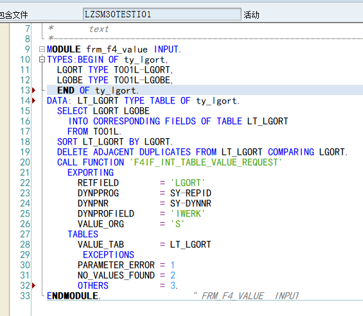This screenshot has width=363, height=316.
Task: Click the 'LGORT' string on RETFIELD line
Action: pos(188,183)
